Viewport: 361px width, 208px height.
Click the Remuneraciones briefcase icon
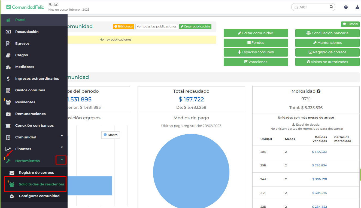click(x=8, y=114)
